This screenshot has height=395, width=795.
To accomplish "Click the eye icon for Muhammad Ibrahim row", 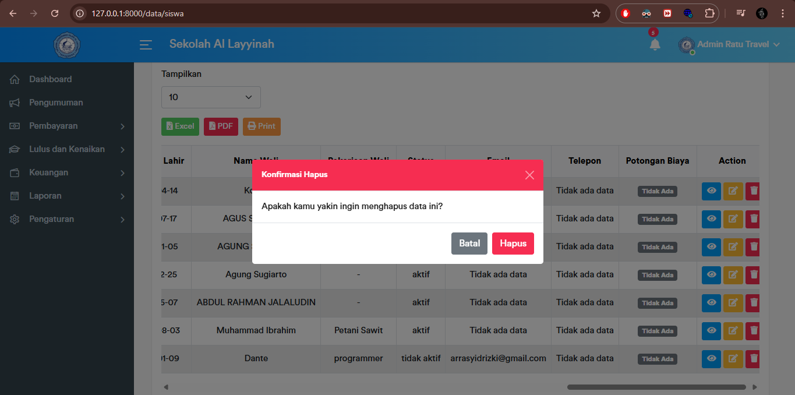I will click(711, 331).
